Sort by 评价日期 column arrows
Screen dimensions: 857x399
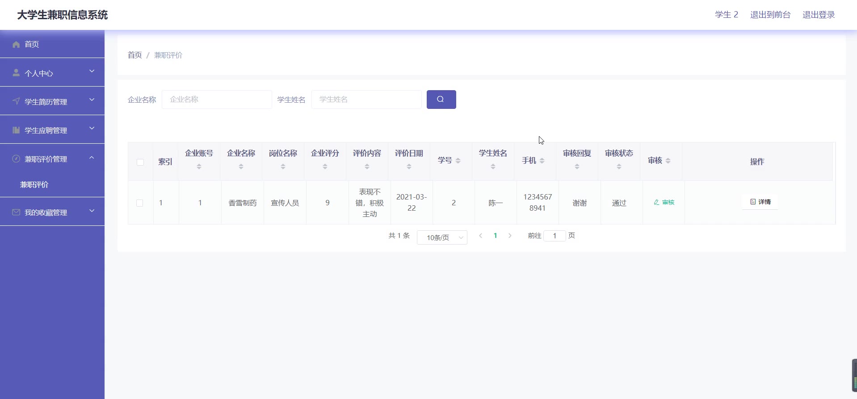409,166
